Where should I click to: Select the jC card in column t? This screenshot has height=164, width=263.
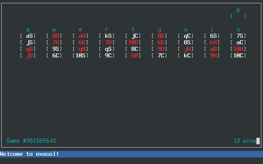coord(133,36)
